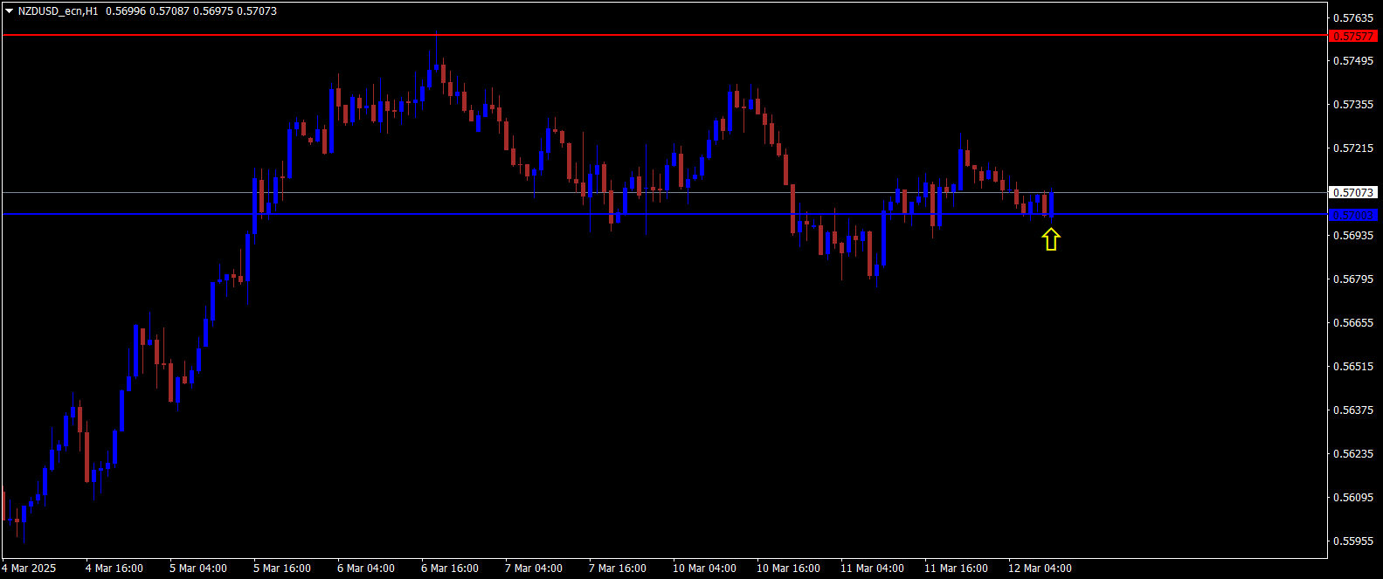Click the NZDUSD_ecn,H1 symbol label
This screenshot has width=1383, height=579.
click(58, 11)
